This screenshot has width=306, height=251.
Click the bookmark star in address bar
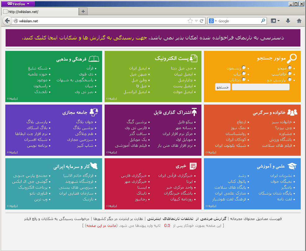(x=190, y=21)
